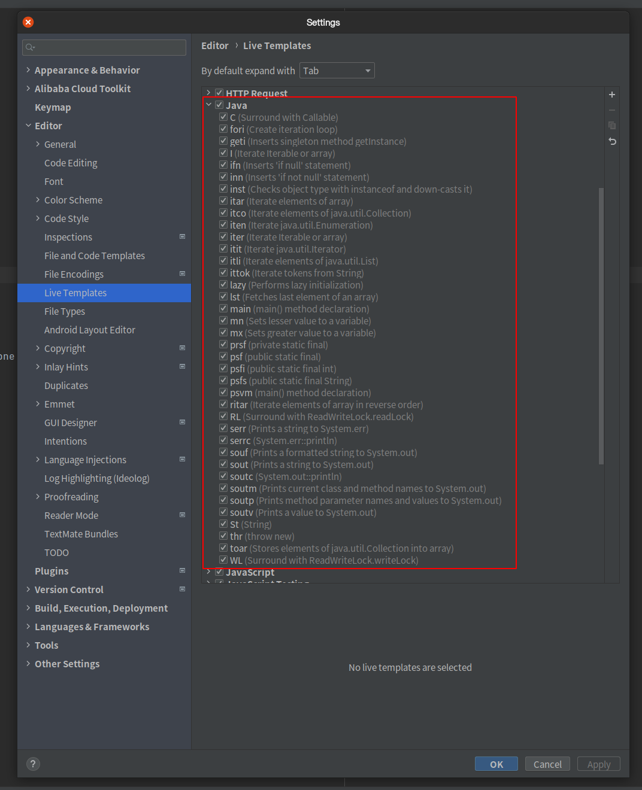Click the project-level icon beside Inspections

tap(183, 236)
